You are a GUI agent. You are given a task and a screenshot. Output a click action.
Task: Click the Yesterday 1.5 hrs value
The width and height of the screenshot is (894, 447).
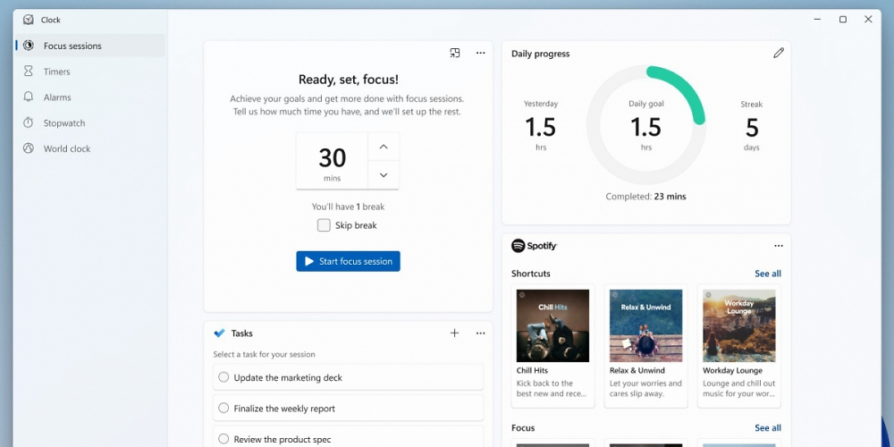click(541, 127)
